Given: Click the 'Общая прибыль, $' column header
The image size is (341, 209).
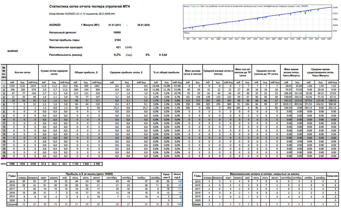Looking at the screenshot, I should click(86, 72).
